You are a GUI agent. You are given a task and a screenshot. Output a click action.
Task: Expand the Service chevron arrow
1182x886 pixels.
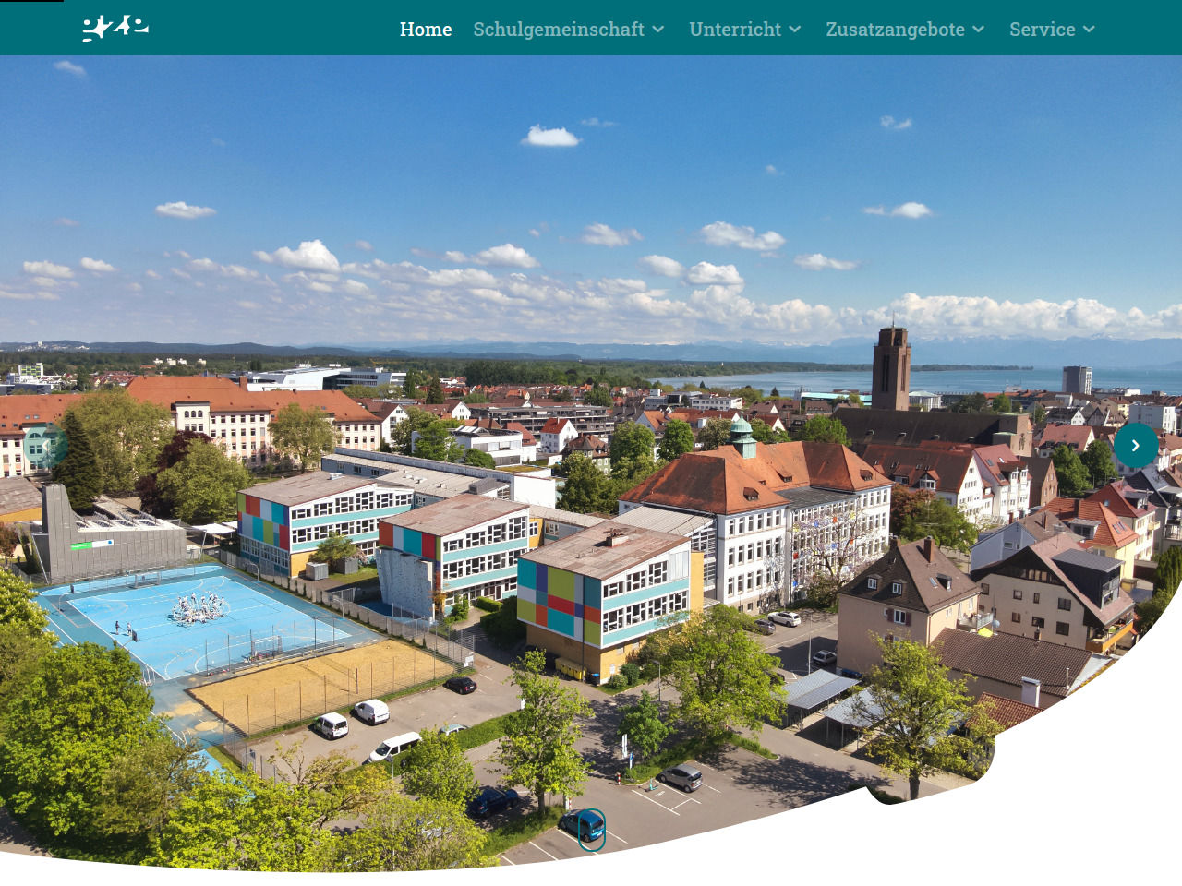(1090, 30)
